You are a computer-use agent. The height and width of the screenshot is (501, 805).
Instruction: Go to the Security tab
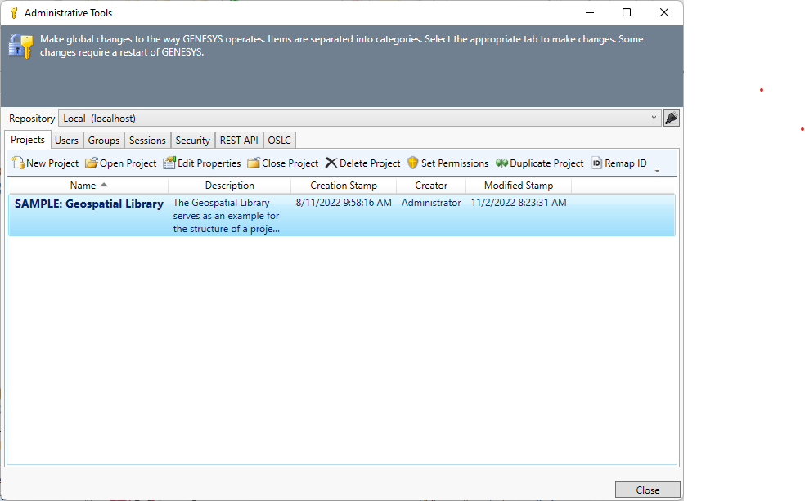[x=192, y=141]
